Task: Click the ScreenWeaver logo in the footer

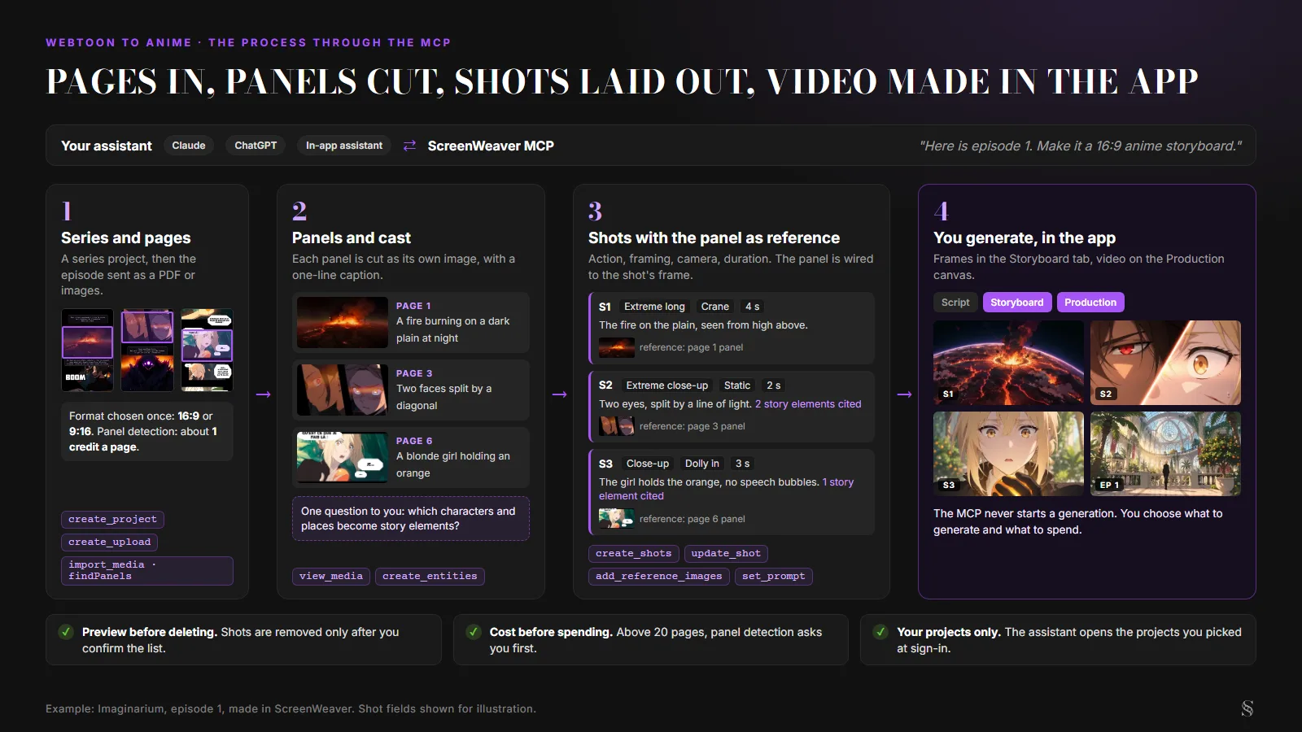Action: [x=1247, y=708]
